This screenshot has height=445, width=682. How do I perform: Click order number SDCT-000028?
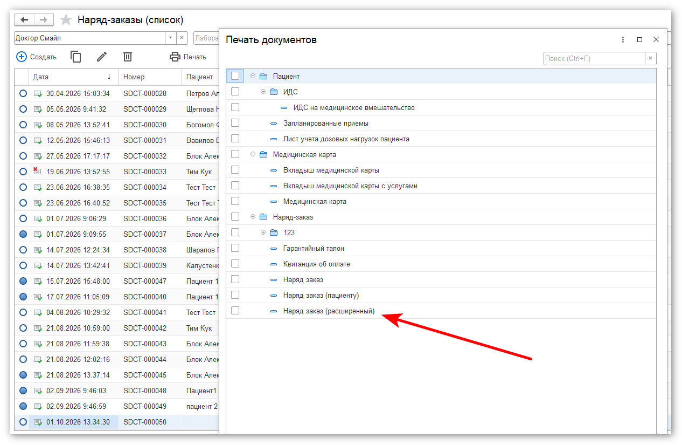click(x=145, y=93)
